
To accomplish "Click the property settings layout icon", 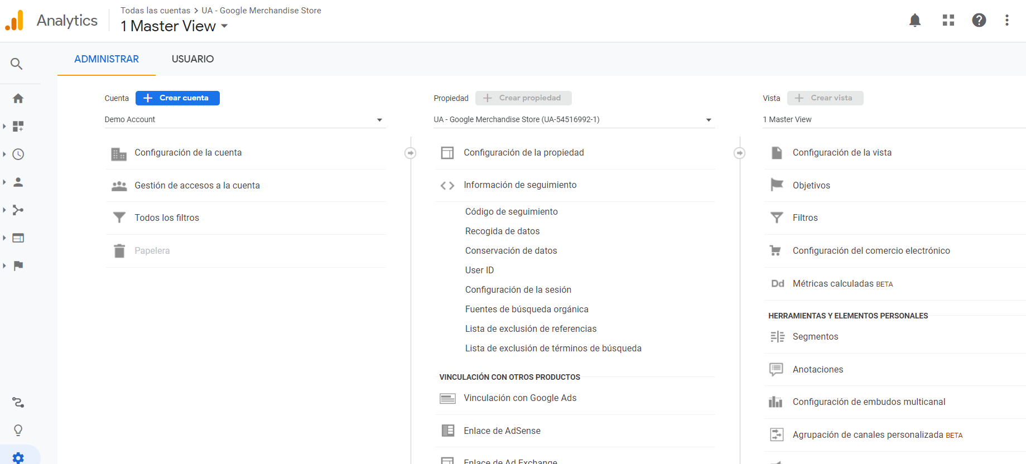I will (447, 153).
